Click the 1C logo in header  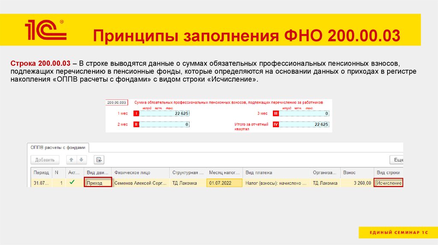pos(46,29)
